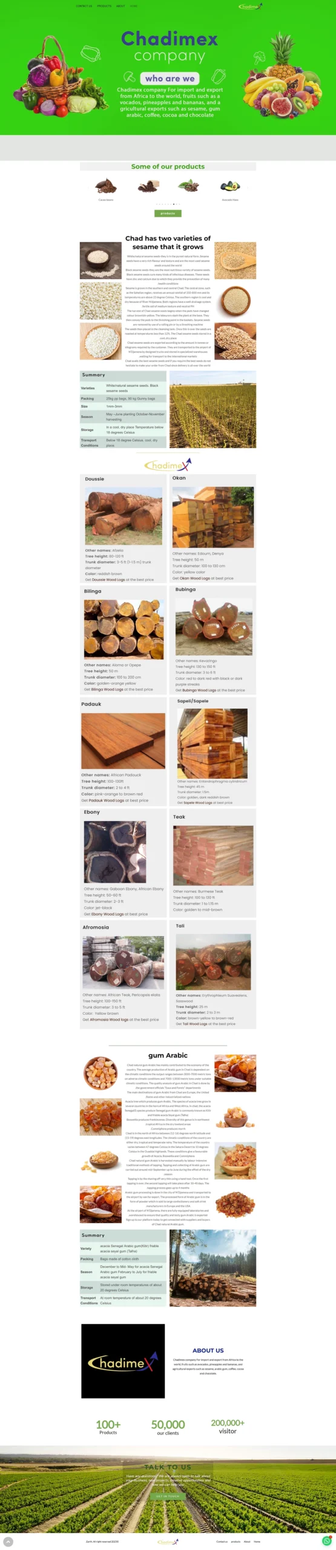The height and width of the screenshot is (1550, 336).
Task: Click the footer Contact us link
Action: (222, 1542)
